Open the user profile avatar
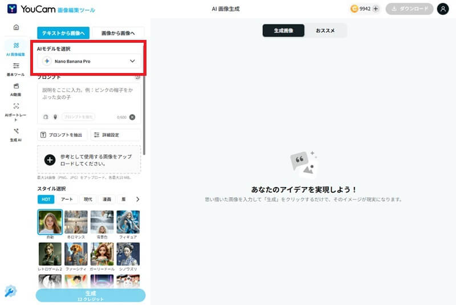This screenshot has width=456, height=305. [443, 9]
